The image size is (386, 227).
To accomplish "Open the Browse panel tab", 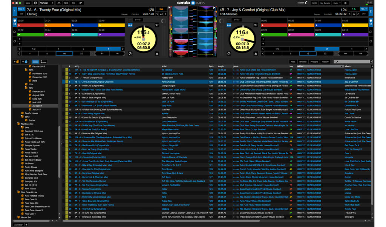I will pyautogui.click(x=303, y=61).
